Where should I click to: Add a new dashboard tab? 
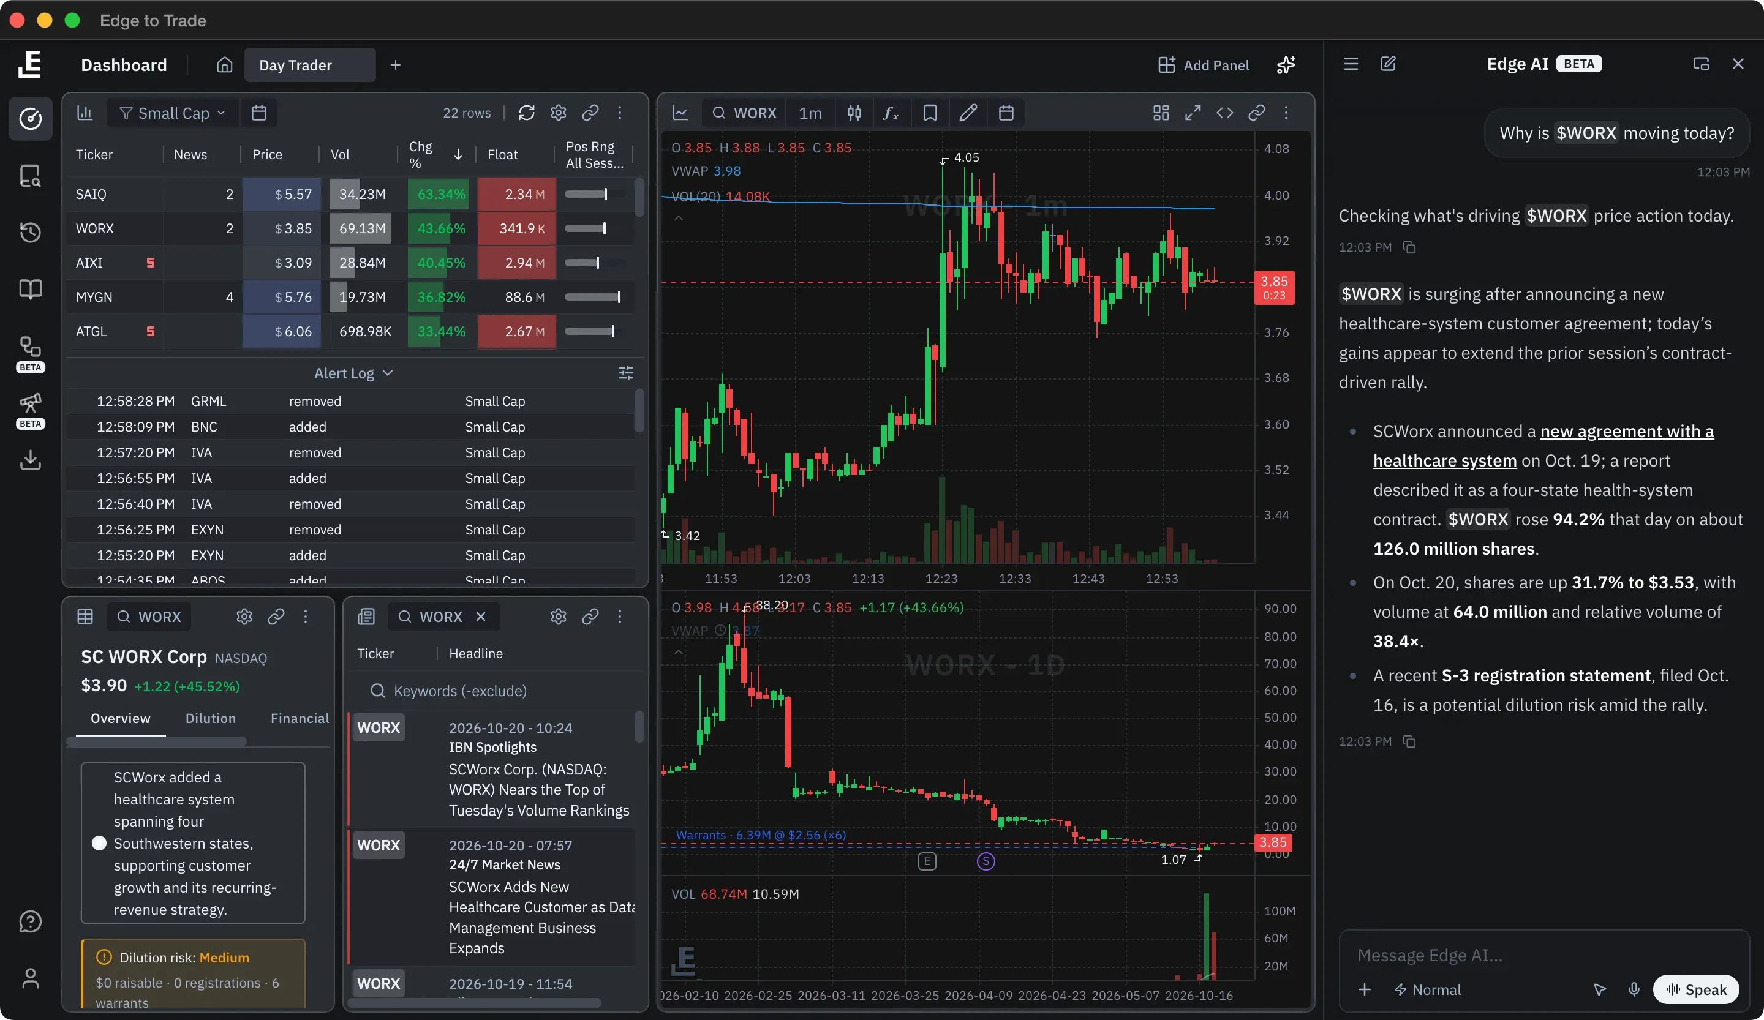click(396, 65)
